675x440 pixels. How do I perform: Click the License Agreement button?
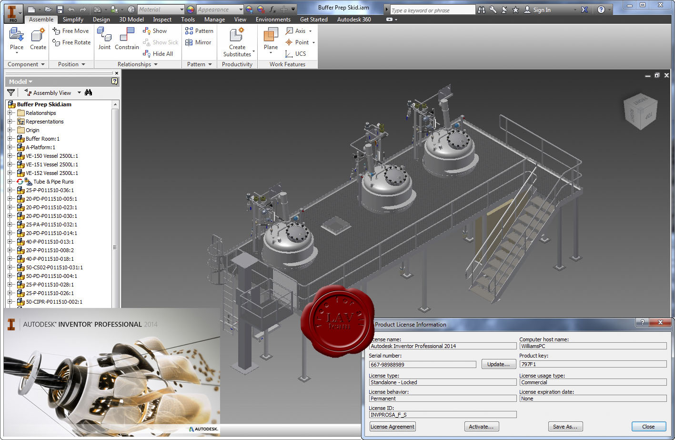tap(393, 427)
